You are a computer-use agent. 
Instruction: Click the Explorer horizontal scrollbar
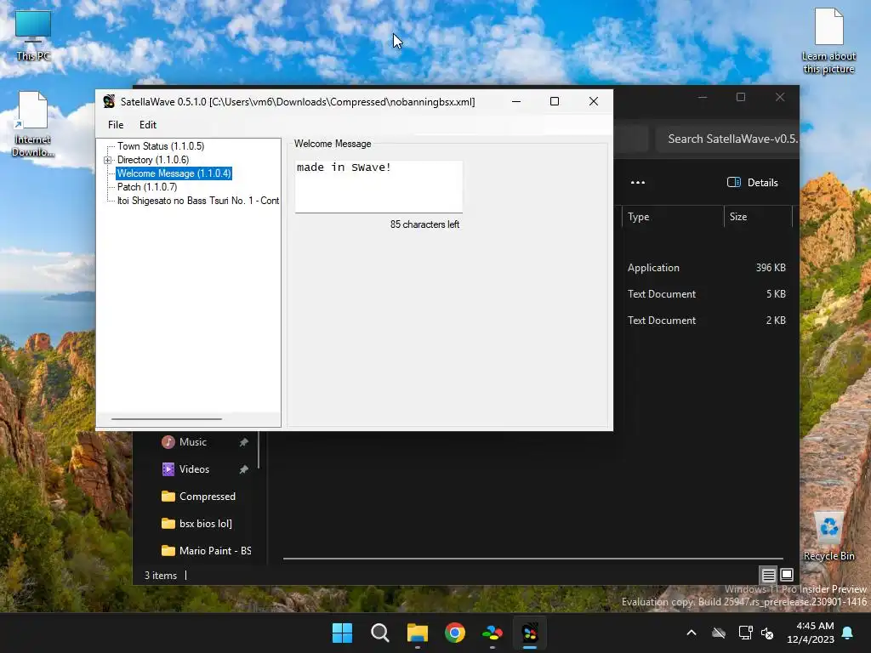point(533,559)
